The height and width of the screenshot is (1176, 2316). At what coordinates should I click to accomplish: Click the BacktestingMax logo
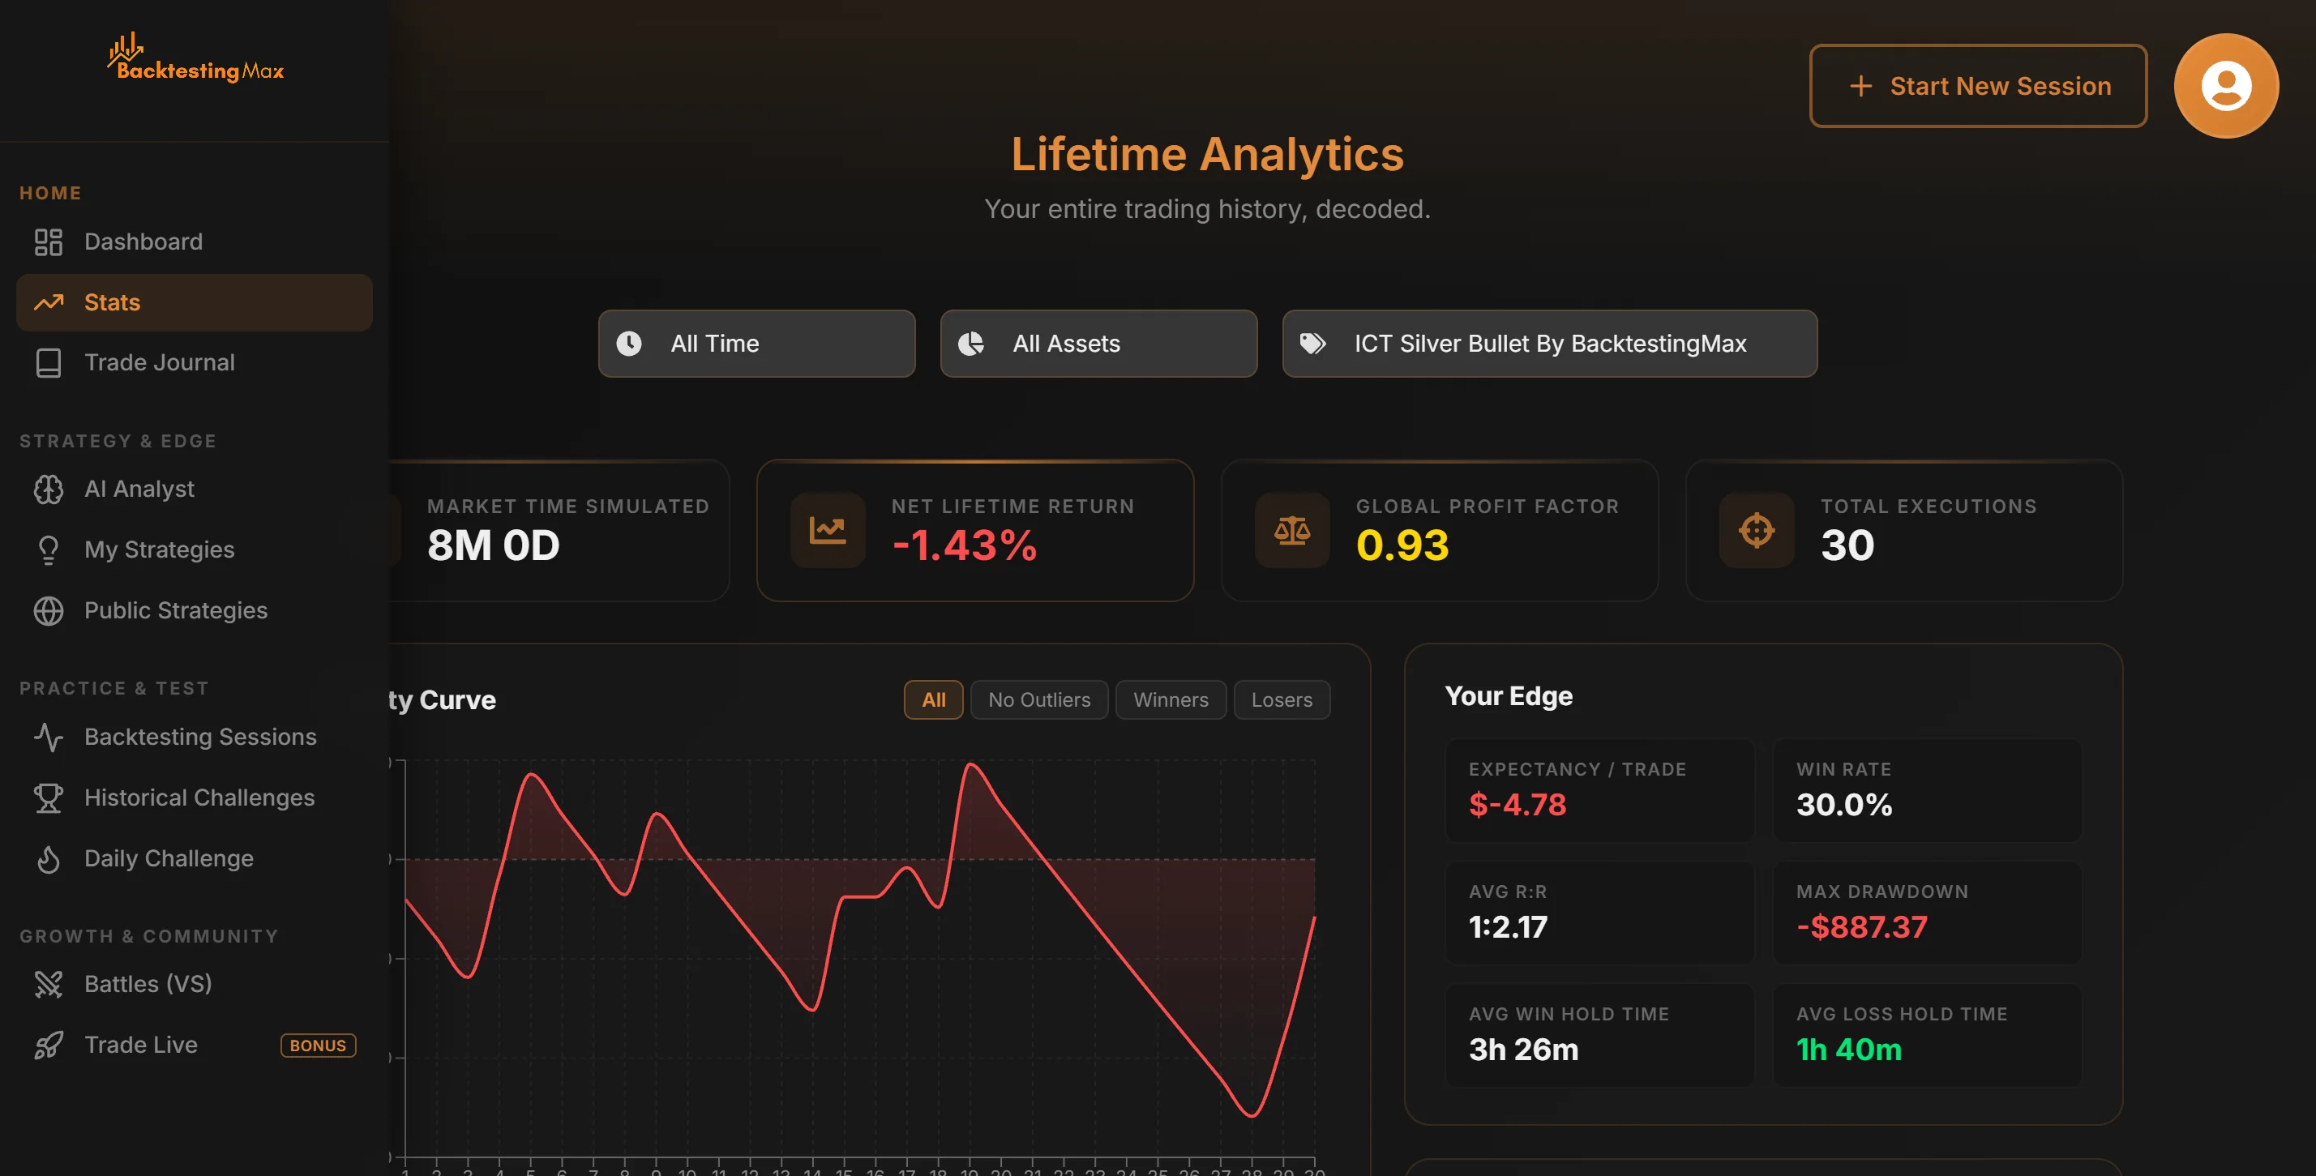click(195, 58)
